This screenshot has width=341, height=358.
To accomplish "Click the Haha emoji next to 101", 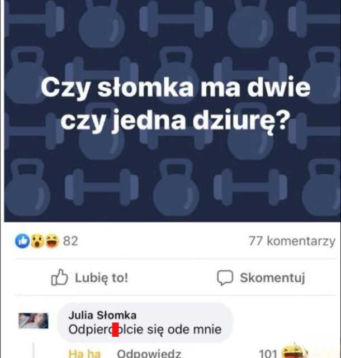I will click(x=293, y=352).
